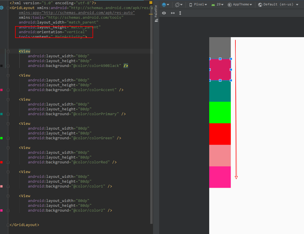This screenshot has width=304, height=234.
Task: Click the "@color/color2" value
Action: (x=88, y=210)
